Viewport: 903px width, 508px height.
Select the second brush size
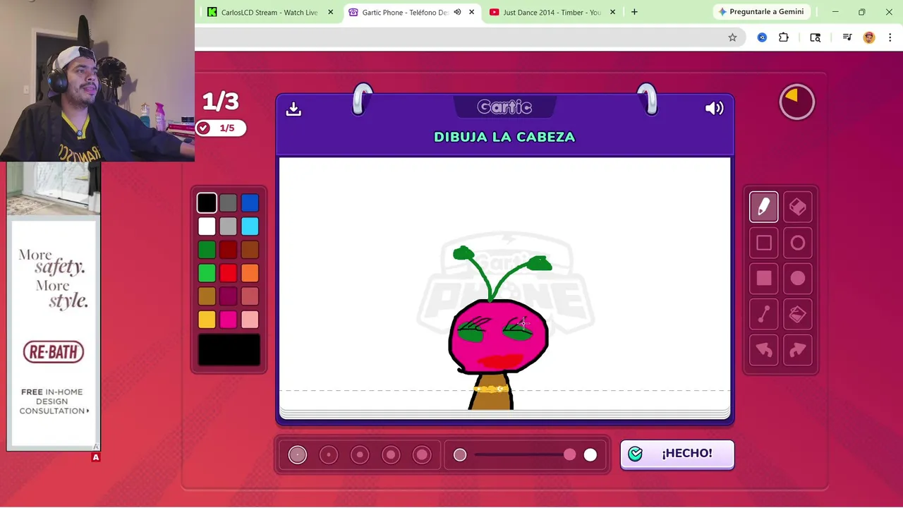click(329, 455)
